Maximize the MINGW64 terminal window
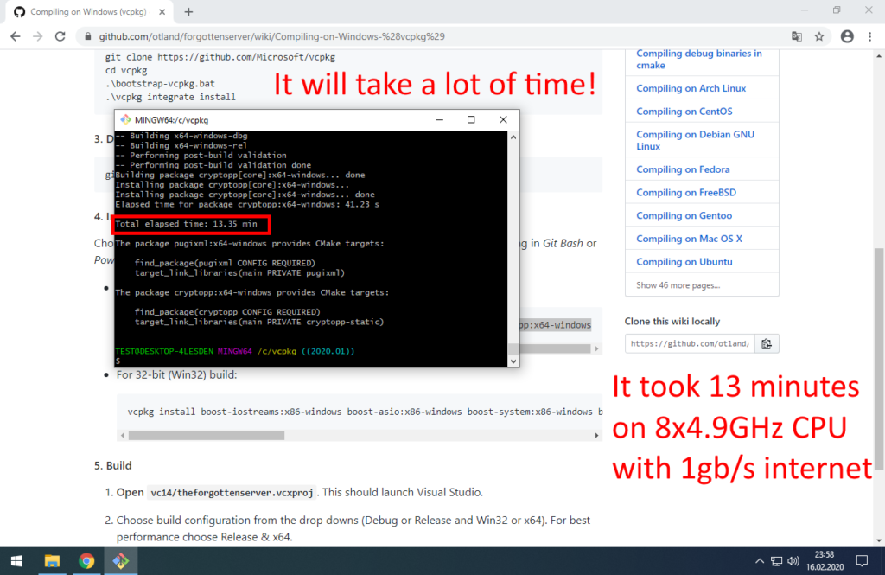The width and height of the screenshot is (885, 575). [x=471, y=119]
